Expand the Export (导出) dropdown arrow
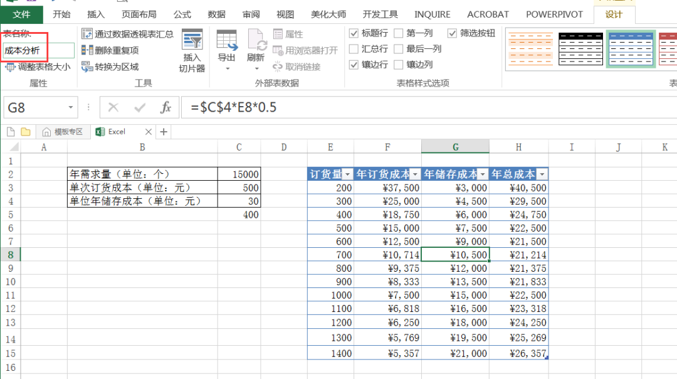The width and height of the screenshot is (677, 379). (x=227, y=69)
